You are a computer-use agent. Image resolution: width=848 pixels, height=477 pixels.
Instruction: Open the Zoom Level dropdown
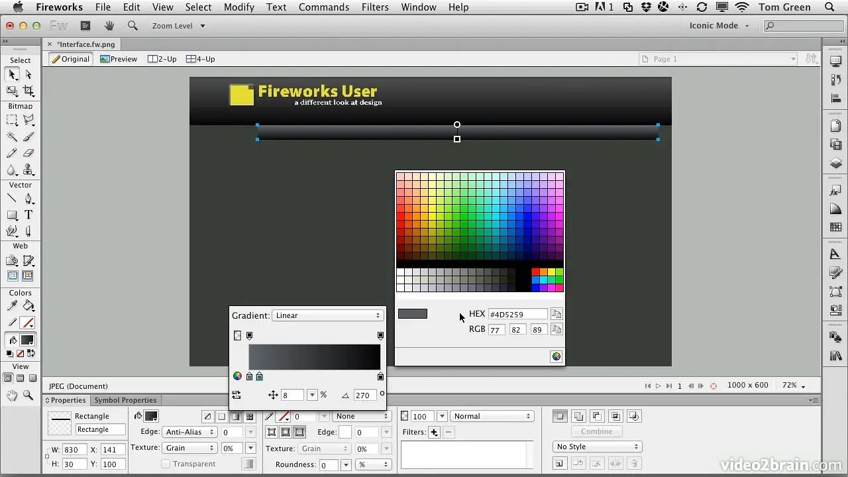(x=178, y=26)
